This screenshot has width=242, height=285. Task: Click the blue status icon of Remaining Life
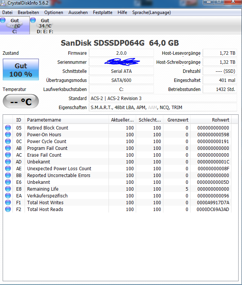click(x=8, y=189)
